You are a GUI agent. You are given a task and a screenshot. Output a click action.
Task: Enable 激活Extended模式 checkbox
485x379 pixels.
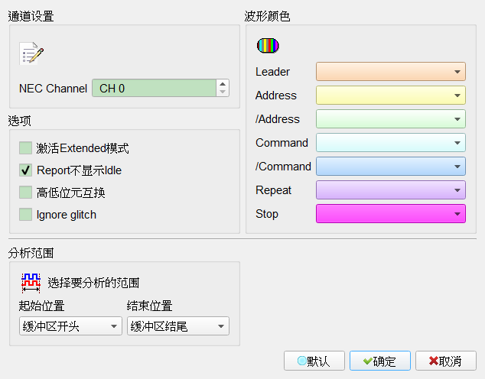click(26, 148)
